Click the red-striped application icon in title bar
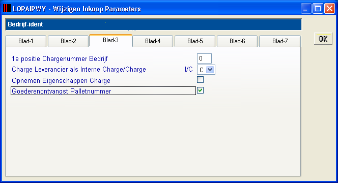Image resolution: width=338 pixels, height=183 pixels. 7,9
